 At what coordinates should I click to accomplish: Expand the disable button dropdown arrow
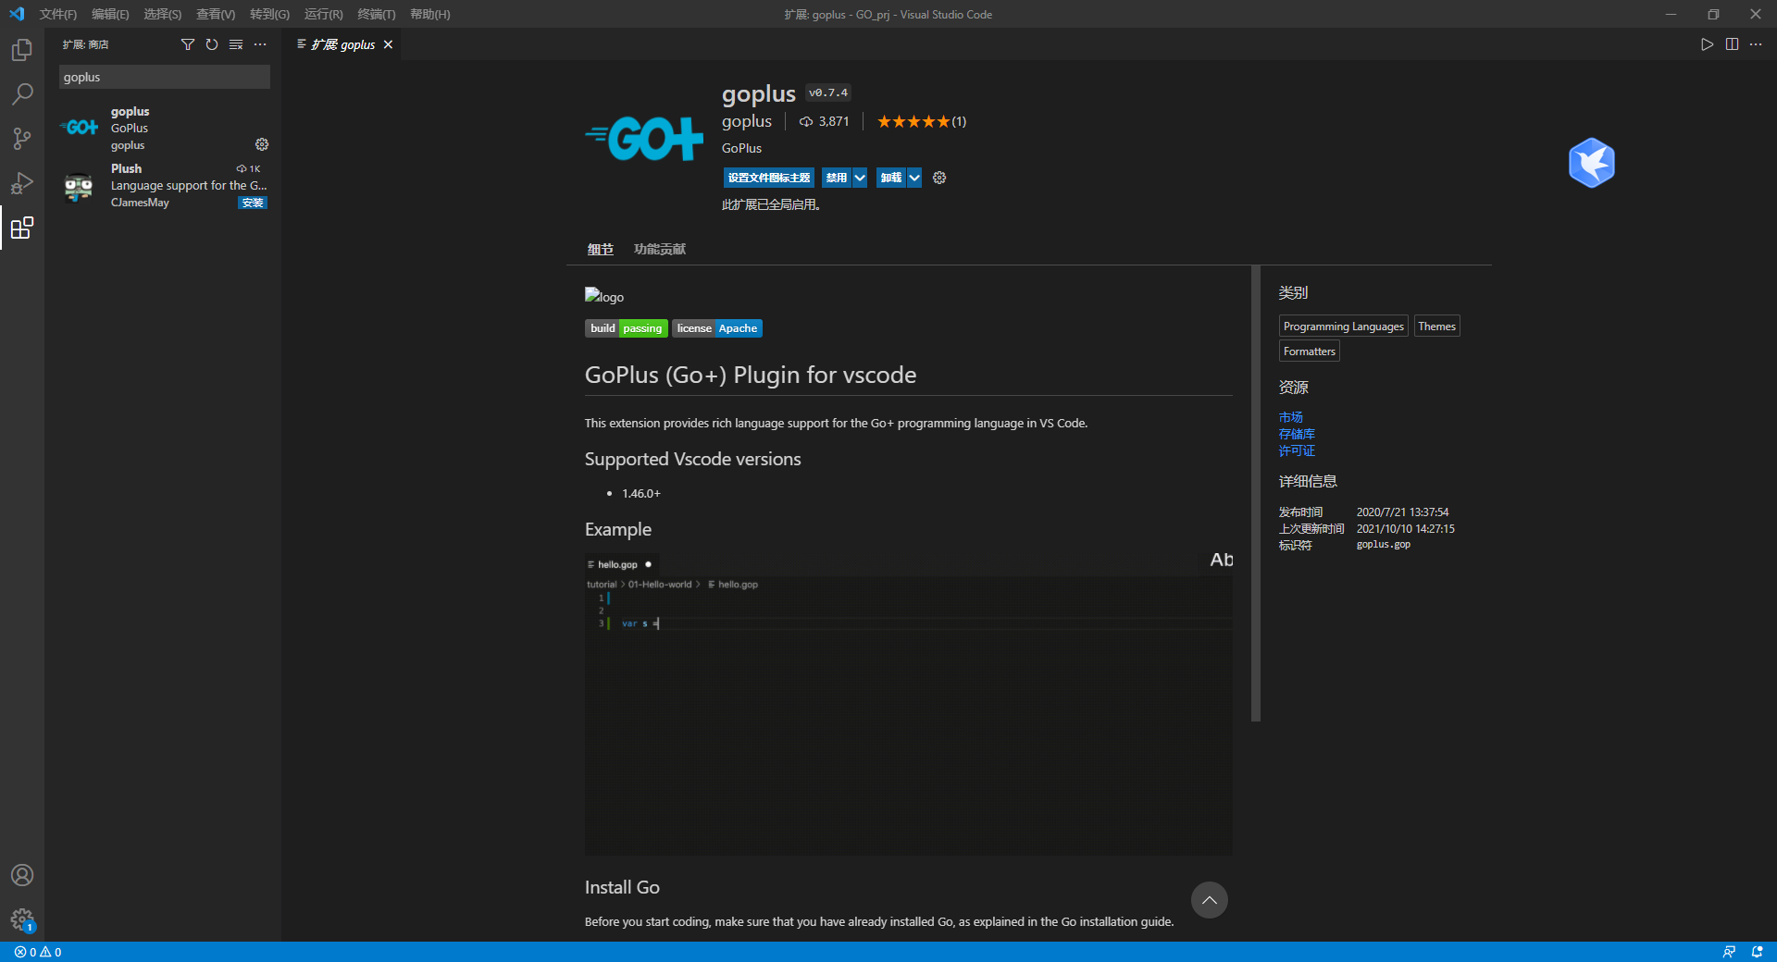point(860,178)
